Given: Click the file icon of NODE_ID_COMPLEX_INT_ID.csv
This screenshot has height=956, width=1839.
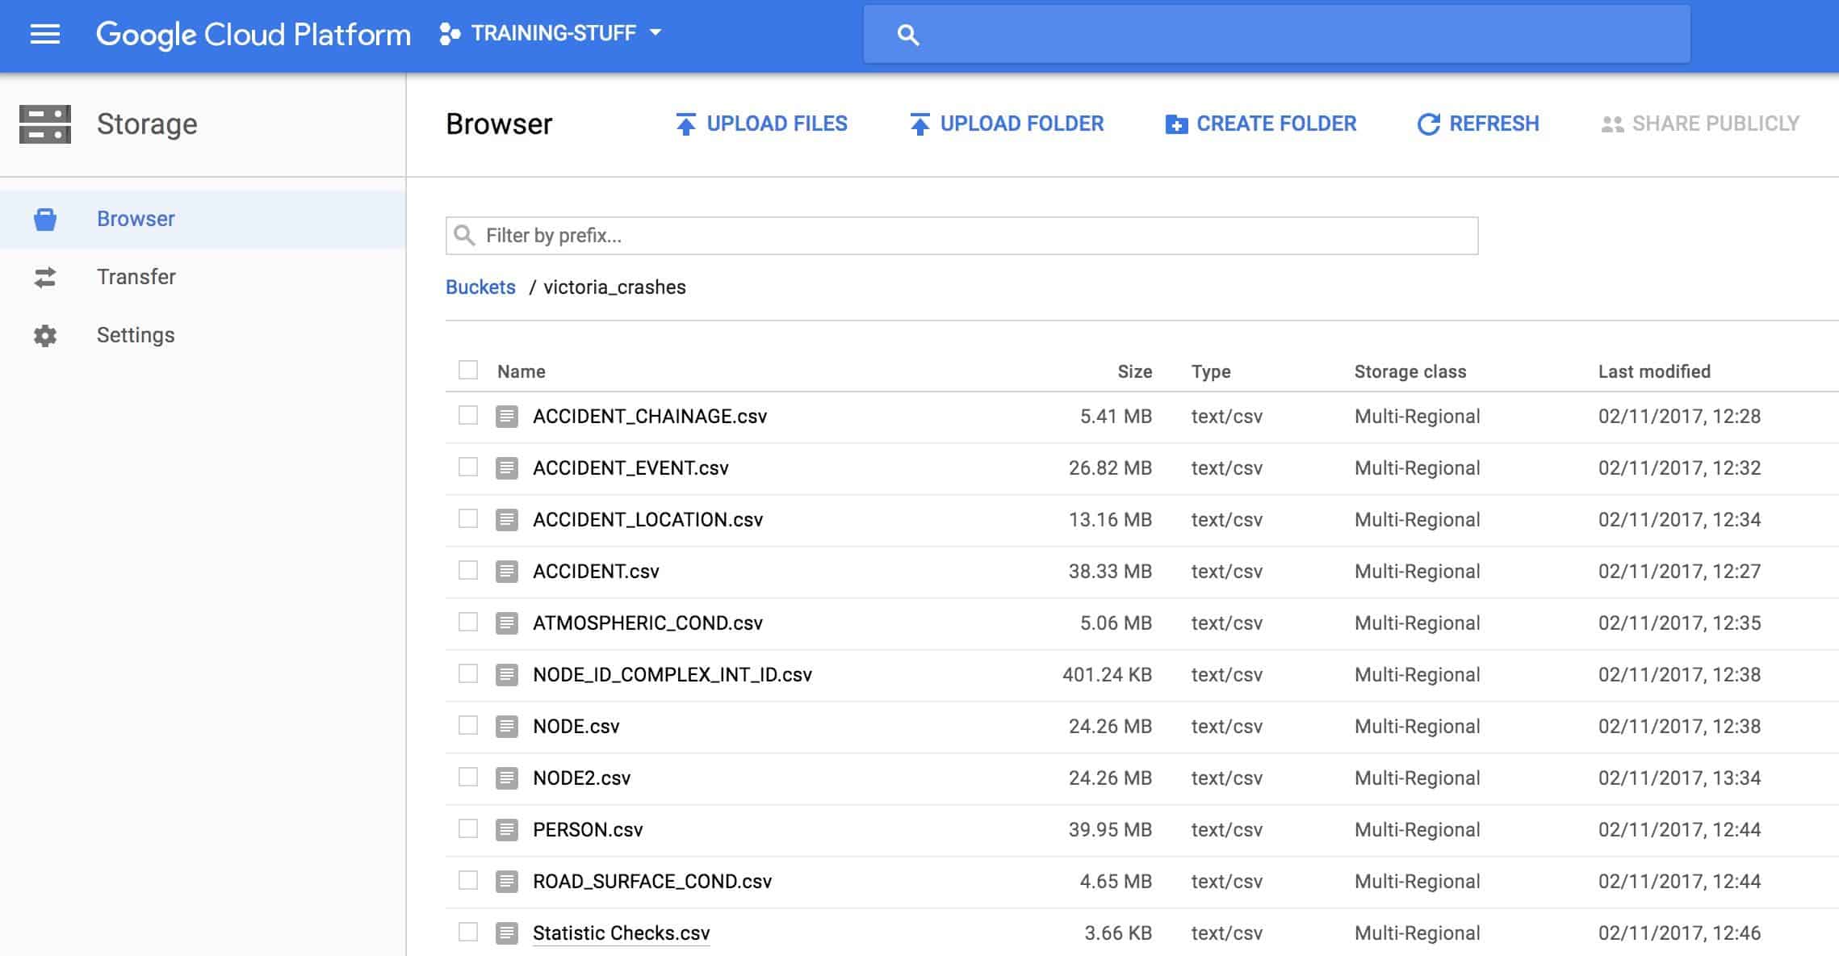Looking at the screenshot, I should pyautogui.click(x=507, y=675).
